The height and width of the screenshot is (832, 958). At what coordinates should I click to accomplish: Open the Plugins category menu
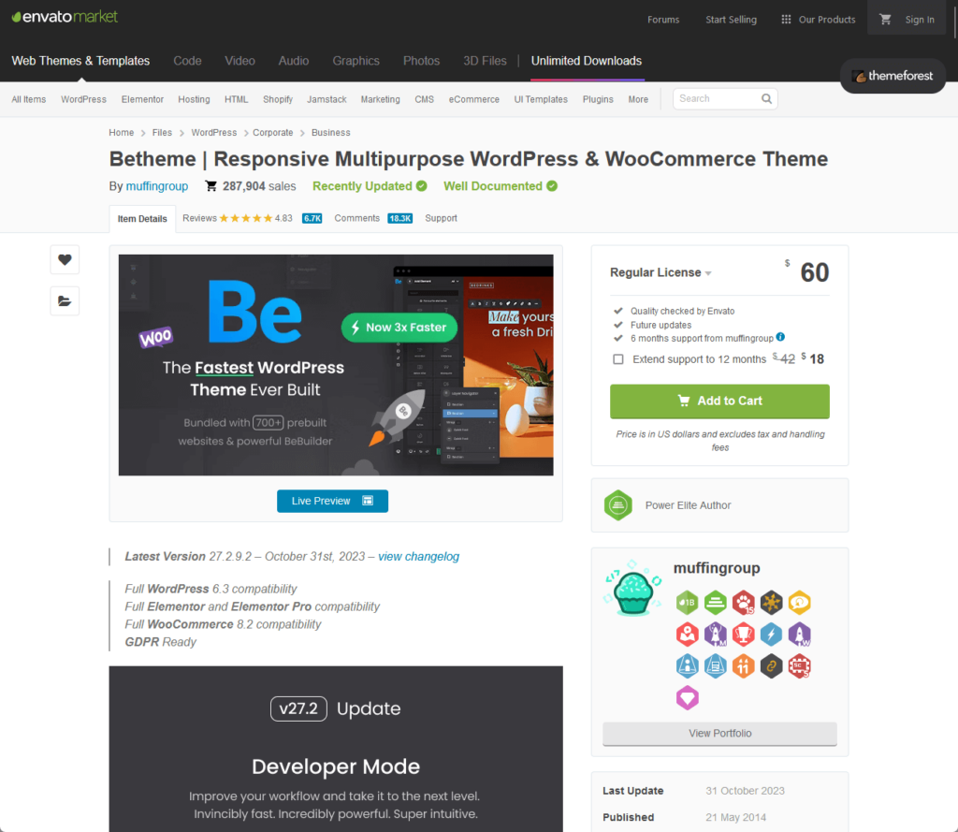point(598,99)
